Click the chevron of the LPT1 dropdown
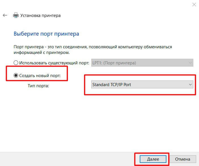 point(190,63)
